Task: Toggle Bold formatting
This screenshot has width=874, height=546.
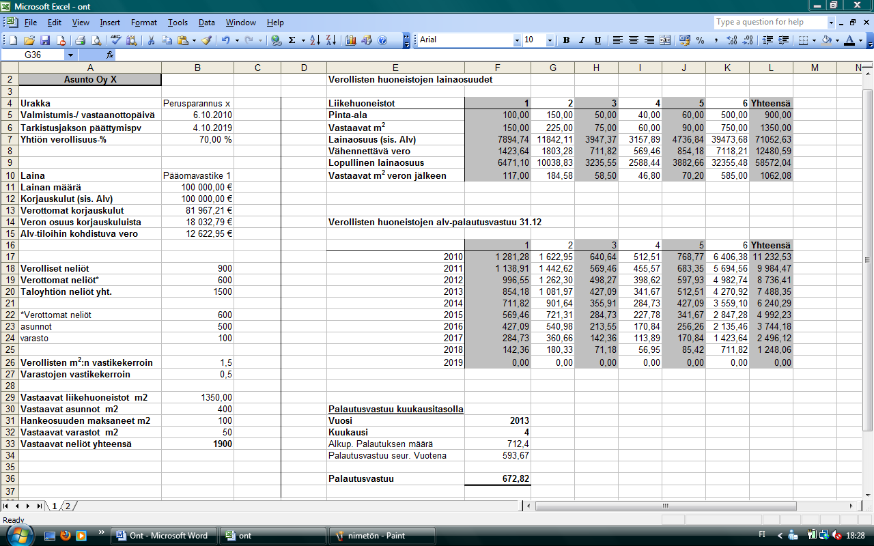Action: tap(566, 40)
